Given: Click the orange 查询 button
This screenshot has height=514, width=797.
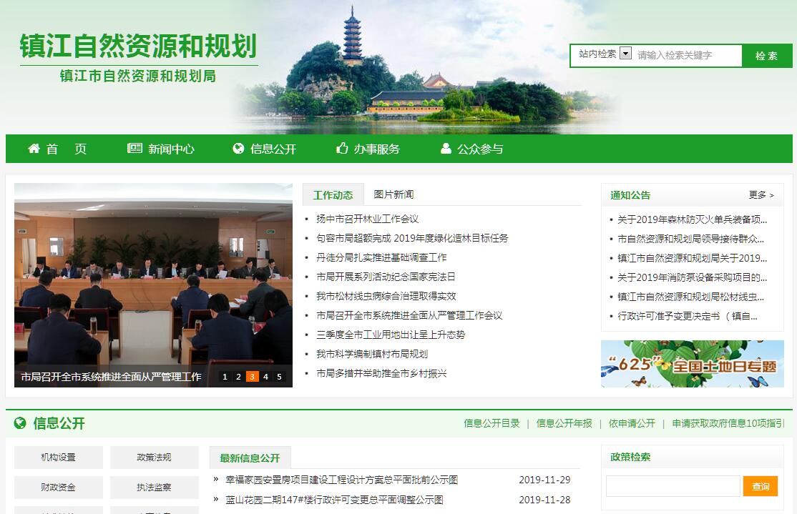Looking at the screenshot, I should (x=761, y=486).
